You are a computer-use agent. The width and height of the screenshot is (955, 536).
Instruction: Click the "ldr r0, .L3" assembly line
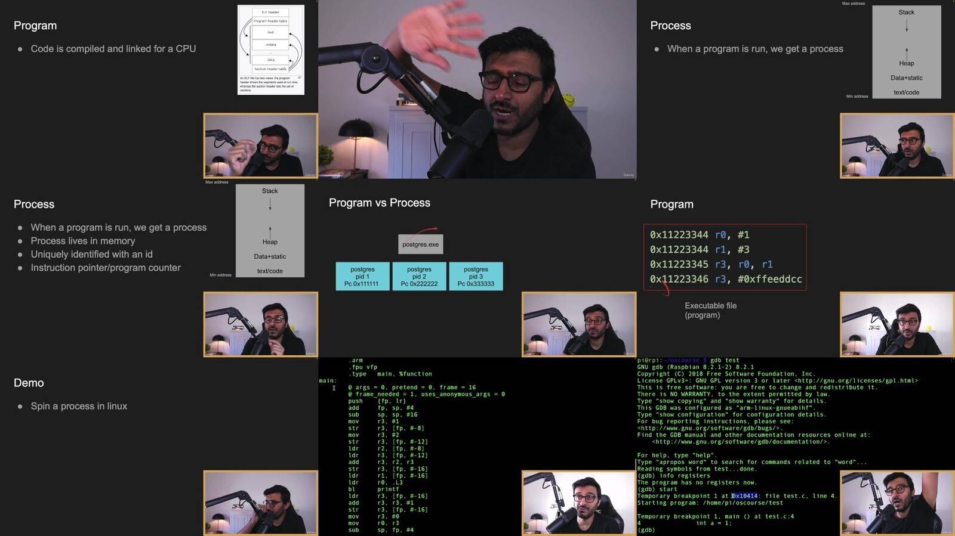pos(375,482)
